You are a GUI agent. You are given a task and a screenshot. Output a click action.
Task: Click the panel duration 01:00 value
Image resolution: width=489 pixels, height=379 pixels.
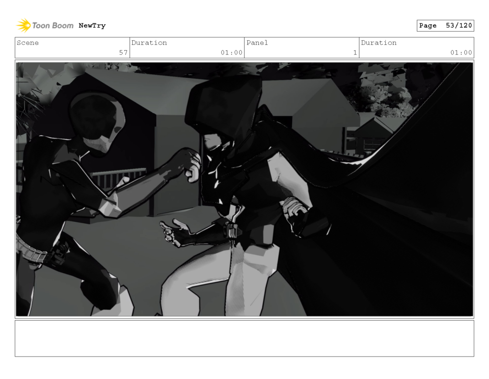461,53
